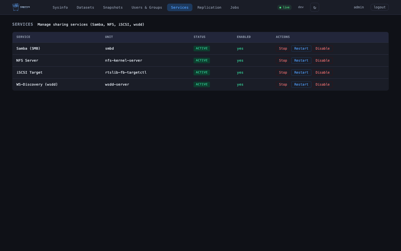Open the Datasets tab
This screenshot has width=401, height=251.
click(x=85, y=7)
